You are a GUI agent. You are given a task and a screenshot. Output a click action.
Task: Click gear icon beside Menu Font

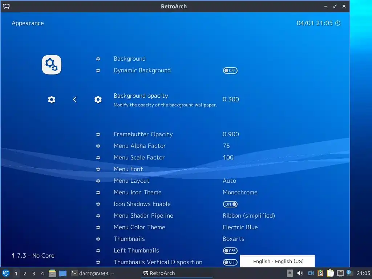point(98,169)
